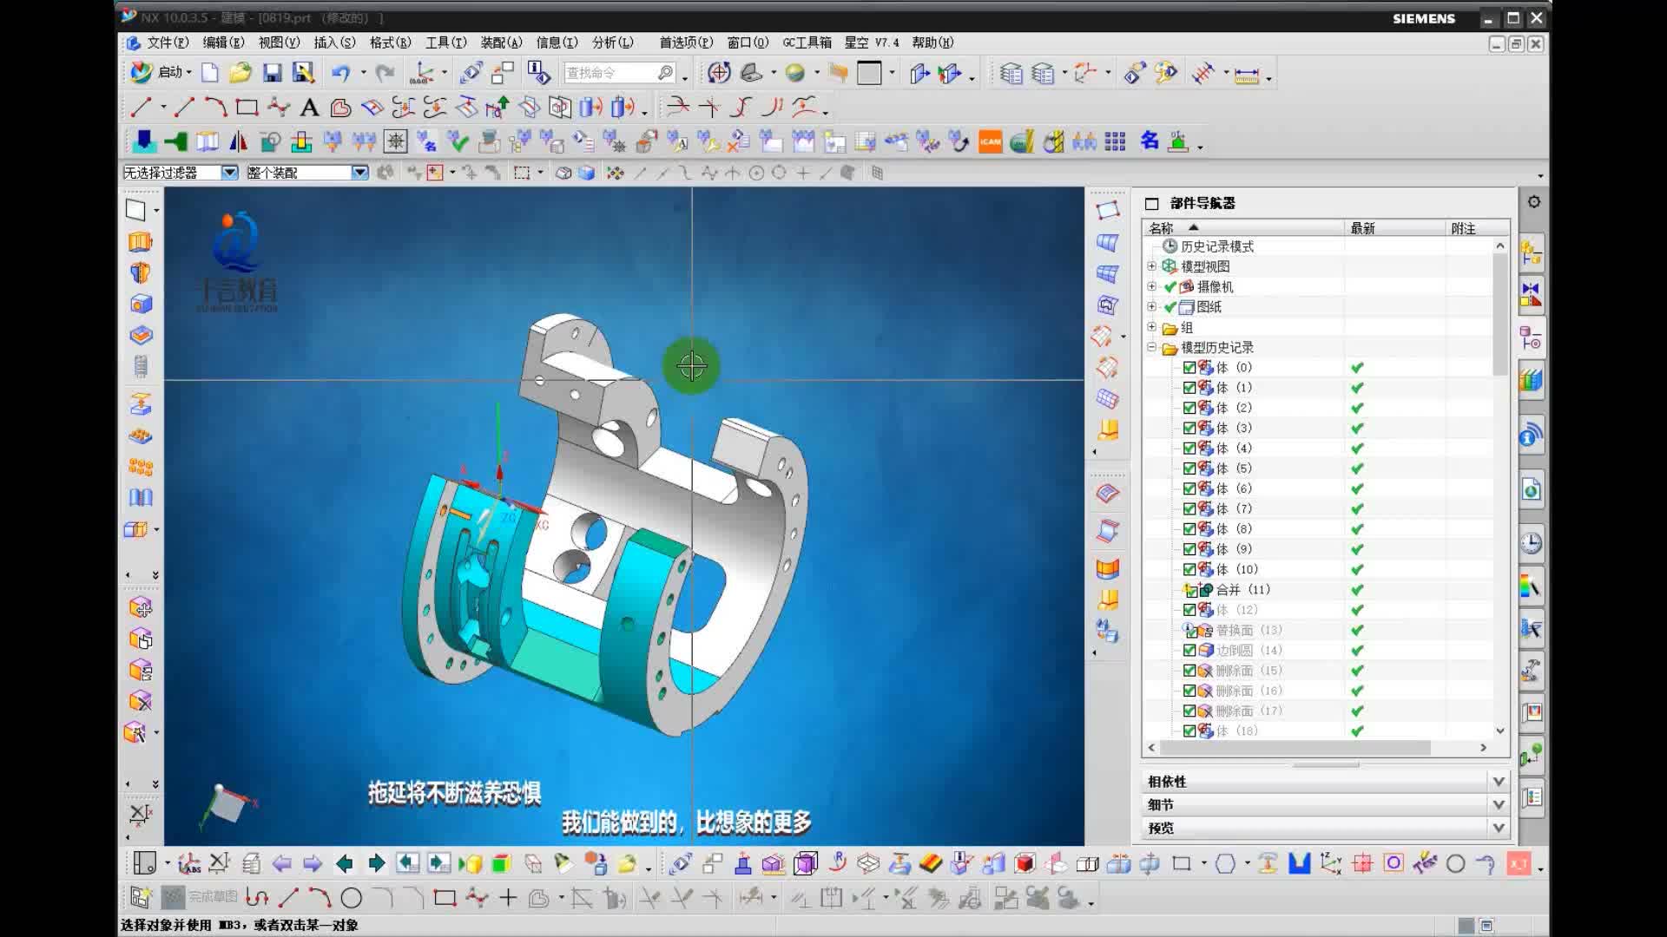
Task: Click the orange iCAM icon
Action: click(x=990, y=141)
